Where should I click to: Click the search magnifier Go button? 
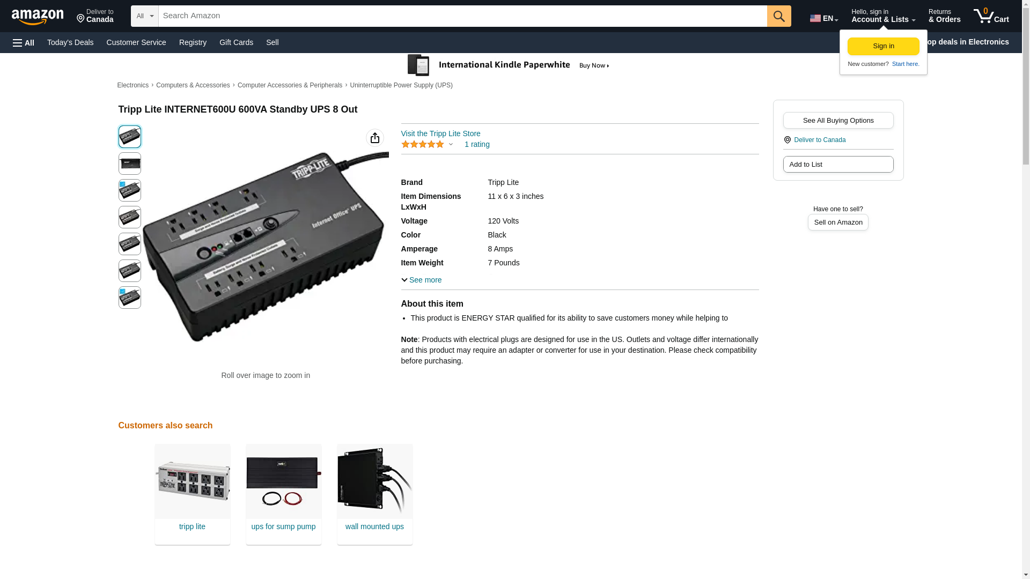(779, 16)
